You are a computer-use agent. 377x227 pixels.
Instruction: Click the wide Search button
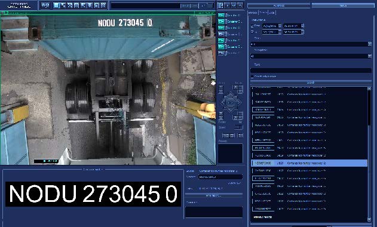311,82
